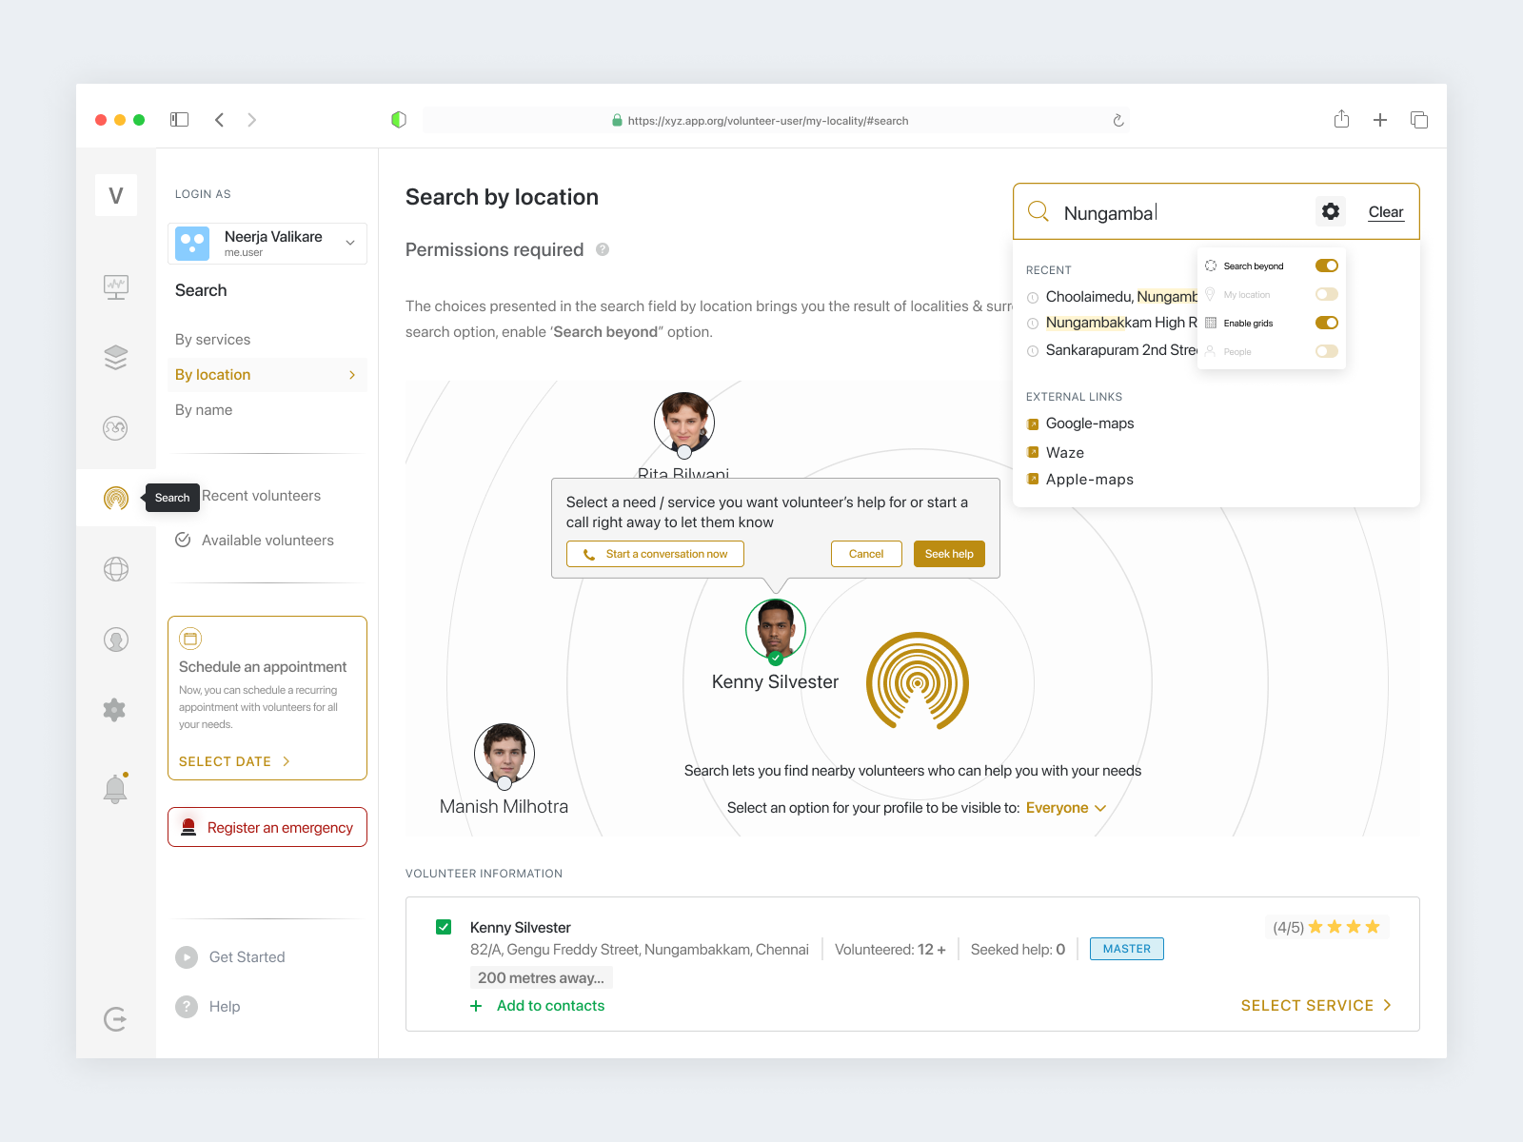Expand the Neerja Valikare account dropdown
This screenshot has width=1523, height=1142.
[x=348, y=243]
